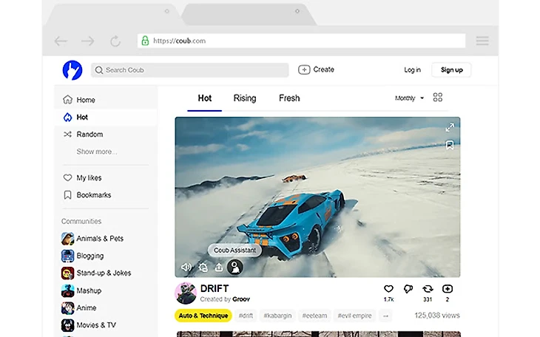This screenshot has width=540, height=337.
Task: Open the Animals & Pets community
Action: [x=99, y=239]
